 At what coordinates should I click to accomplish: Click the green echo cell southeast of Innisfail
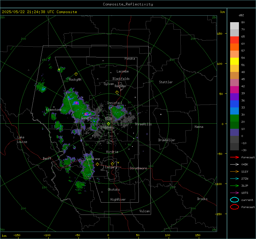[x=118, y=112]
